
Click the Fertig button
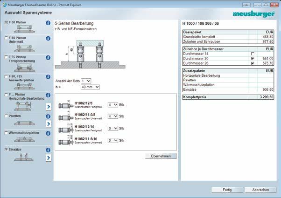pyautogui.click(x=227, y=190)
